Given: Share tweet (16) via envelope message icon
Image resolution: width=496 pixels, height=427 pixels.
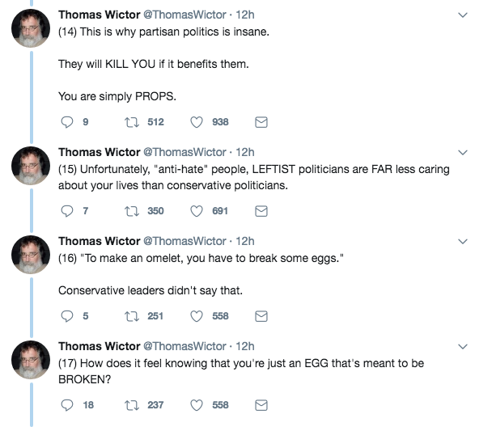Looking at the screenshot, I should pyautogui.click(x=261, y=316).
